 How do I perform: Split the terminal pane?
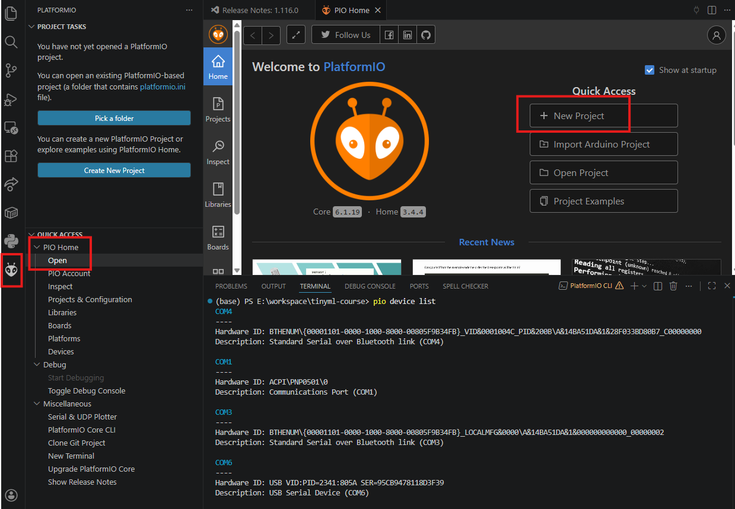point(658,286)
